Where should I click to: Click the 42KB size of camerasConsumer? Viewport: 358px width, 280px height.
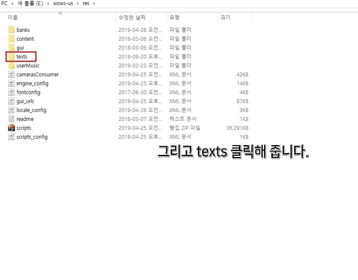click(242, 75)
